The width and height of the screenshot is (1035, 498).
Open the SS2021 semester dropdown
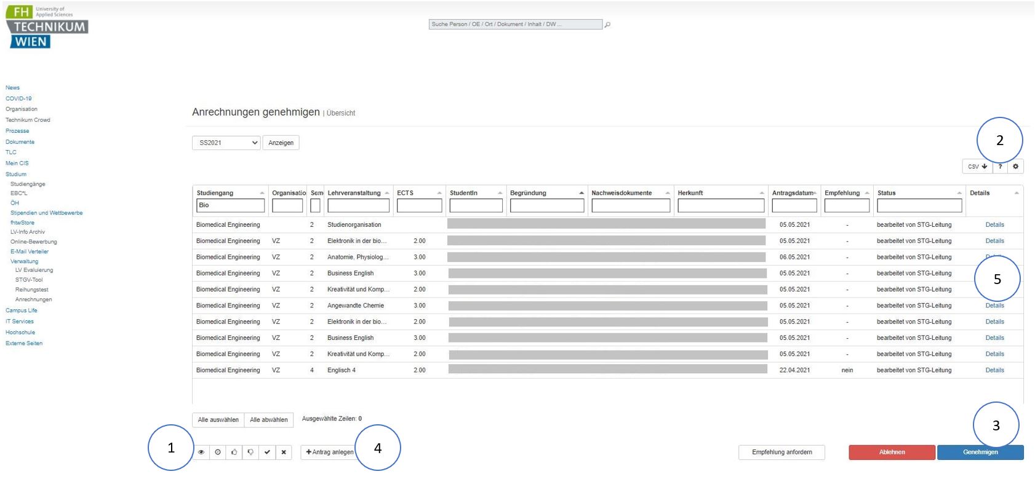pyautogui.click(x=226, y=143)
